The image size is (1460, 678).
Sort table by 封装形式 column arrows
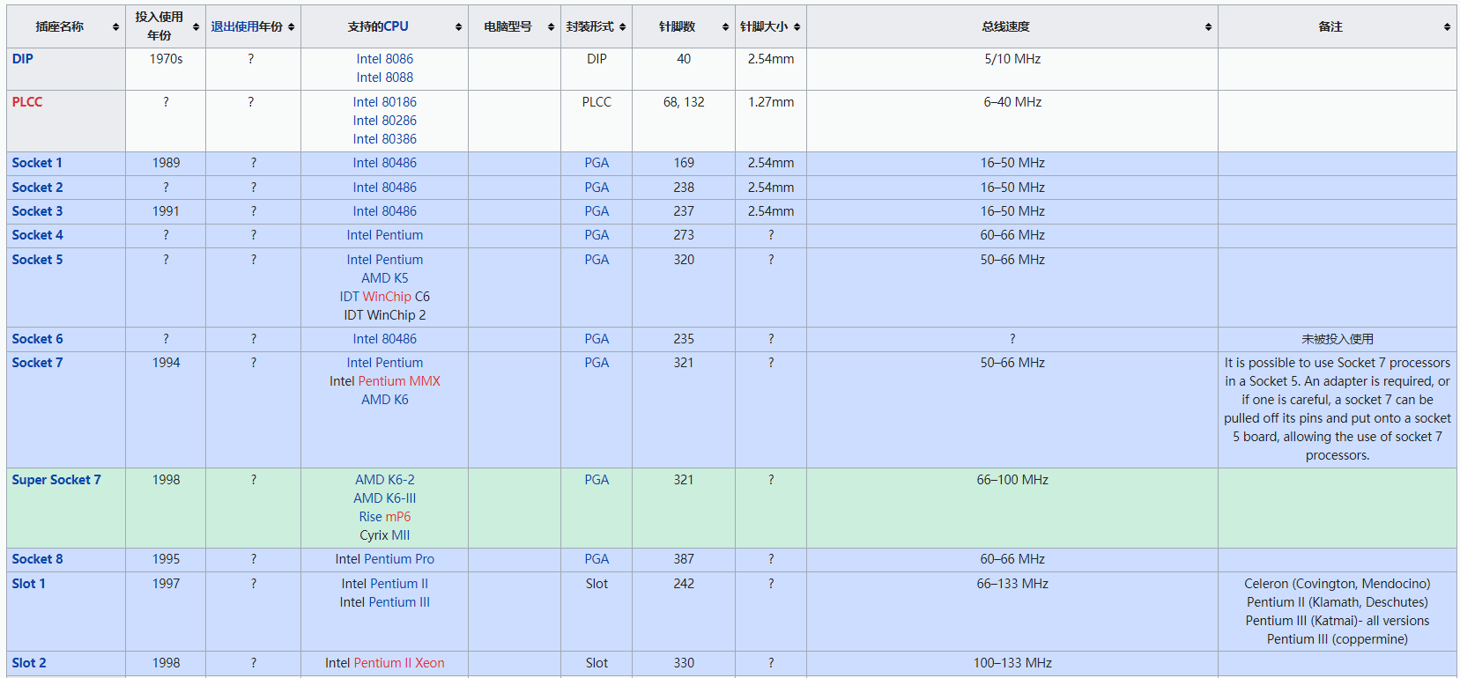[622, 27]
